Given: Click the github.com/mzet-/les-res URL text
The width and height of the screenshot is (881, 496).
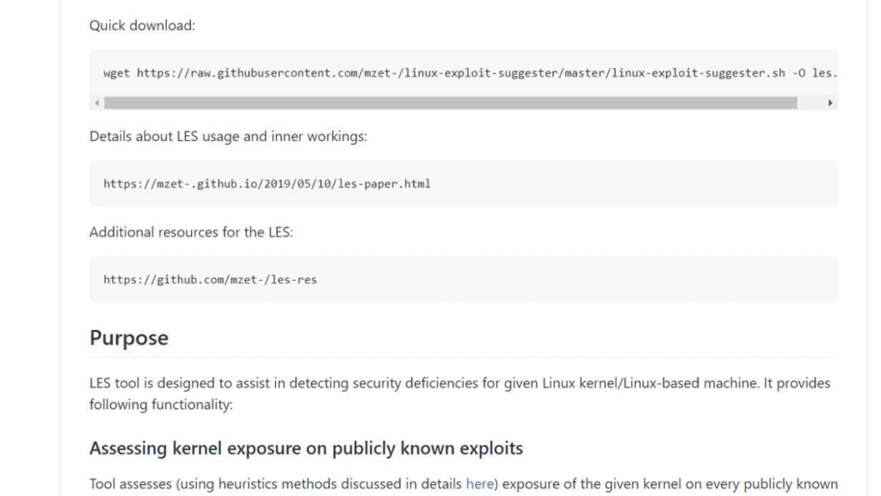Looking at the screenshot, I should [x=210, y=280].
